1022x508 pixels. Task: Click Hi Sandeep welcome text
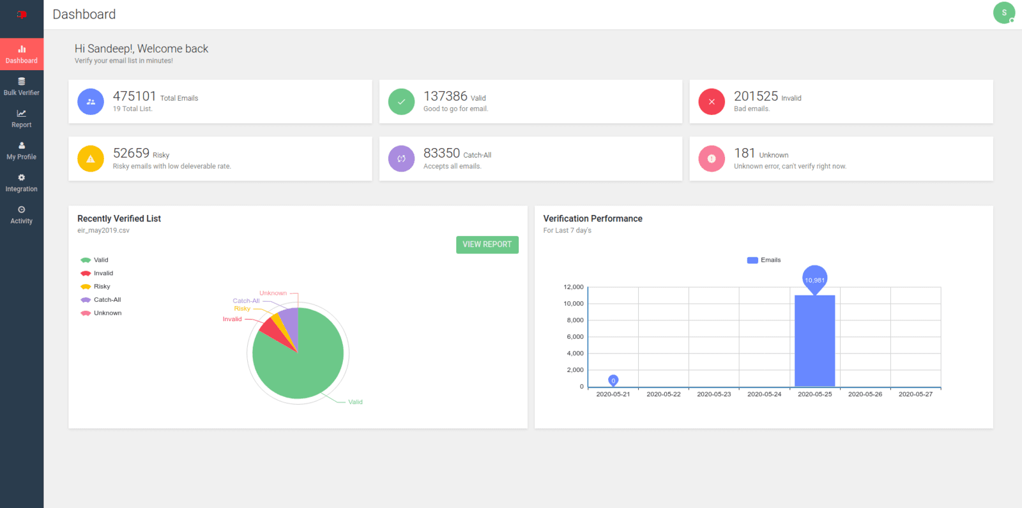[x=141, y=49]
